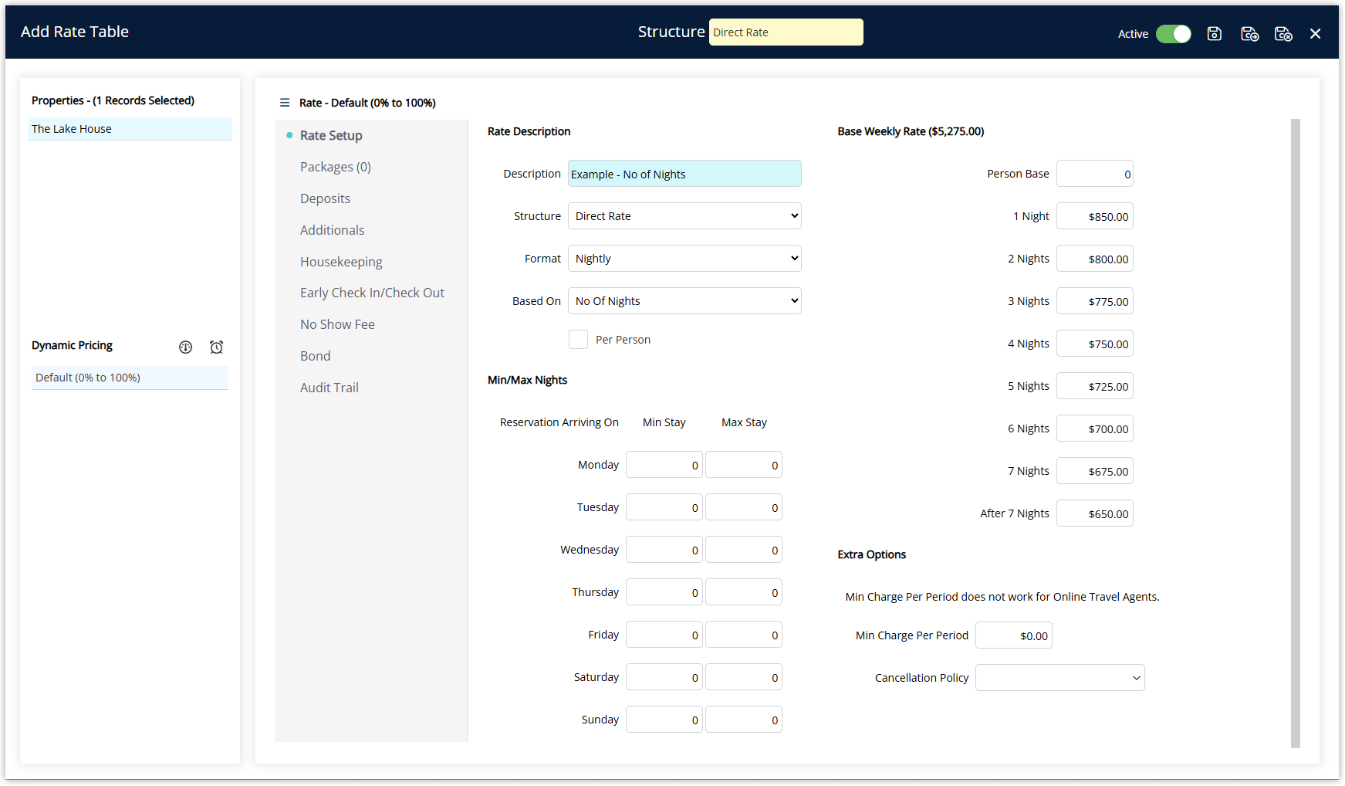Edit the 6 Nights rate field

pos(1095,429)
